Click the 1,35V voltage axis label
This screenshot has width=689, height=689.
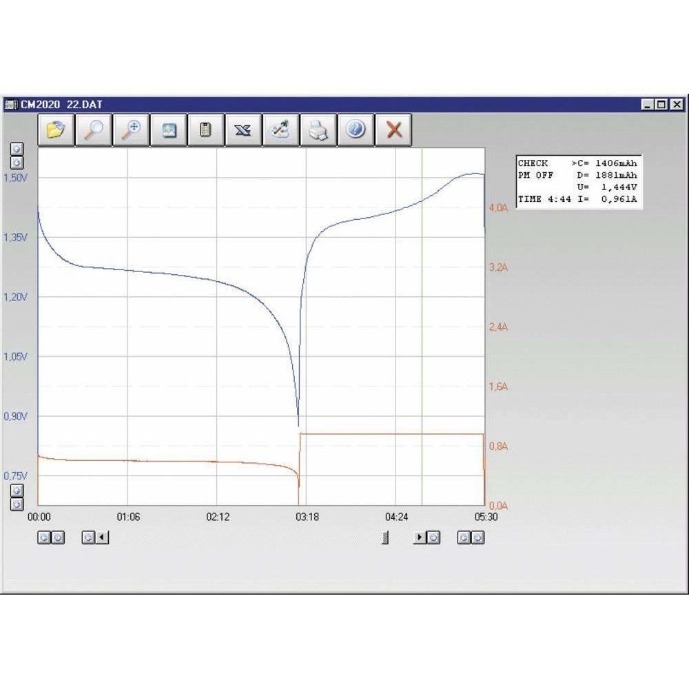tap(15, 238)
